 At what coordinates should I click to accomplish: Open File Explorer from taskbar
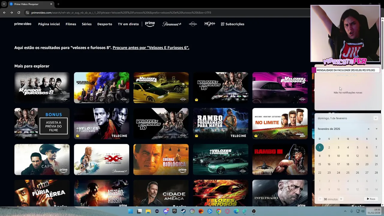pyautogui.click(x=148, y=211)
